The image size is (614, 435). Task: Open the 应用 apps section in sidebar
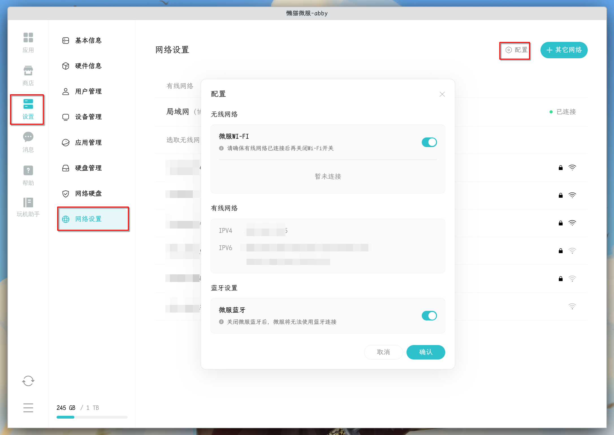pyautogui.click(x=28, y=43)
